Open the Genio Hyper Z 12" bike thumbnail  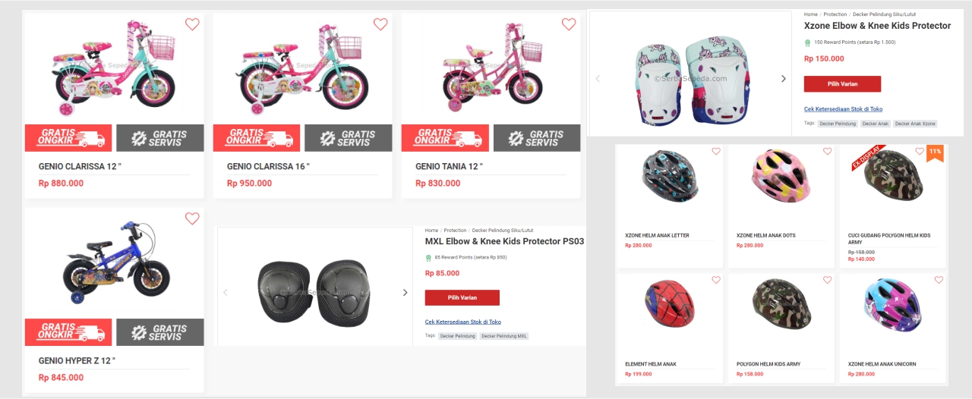pos(114,262)
